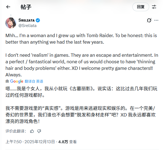This screenshot has height=150, width=163.
Task: Rate the translation with thumbs up
Action: (x=32, y=131)
